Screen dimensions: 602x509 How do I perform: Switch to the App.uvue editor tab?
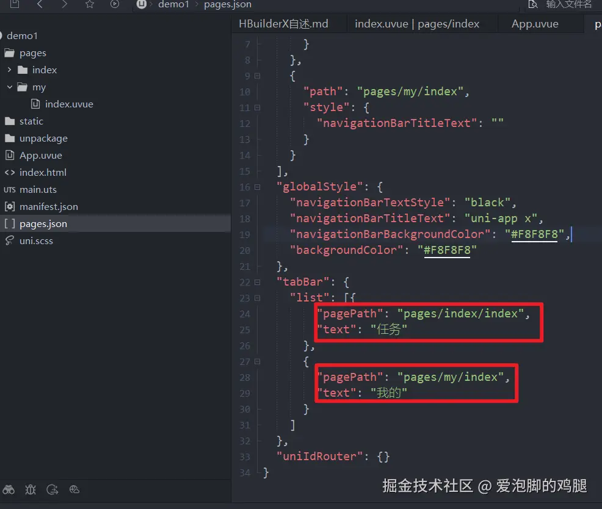point(535,24)
